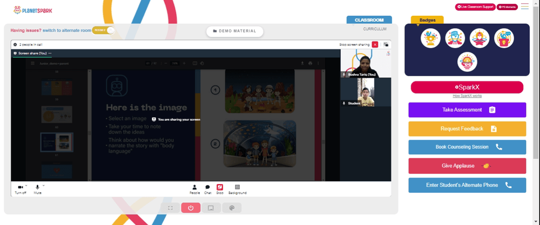Click Request Feedback button
Viewport: 540px width, 225px height.
point(467,128)
